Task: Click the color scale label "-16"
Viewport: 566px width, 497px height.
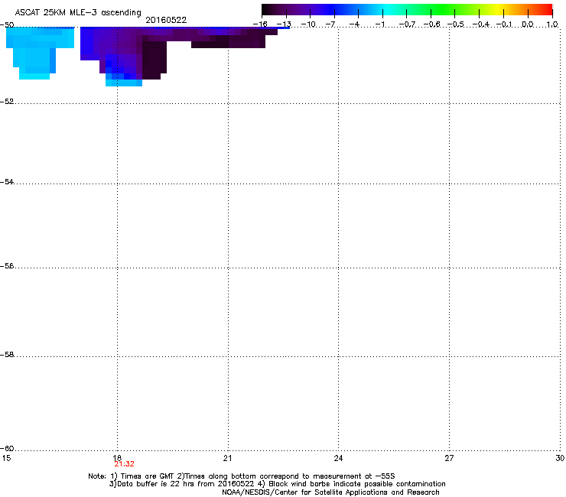Action: [x=260, y=24]
